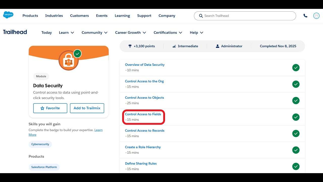Expand the Certifications dropdown

[168, 33]
